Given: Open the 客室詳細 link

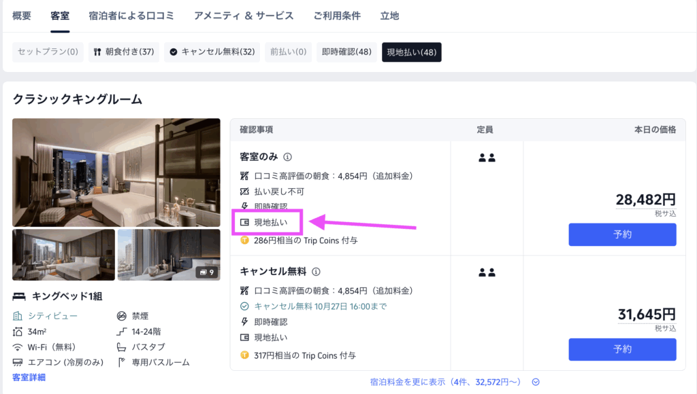Looking at the screenshot, I should tap(29, 377).
